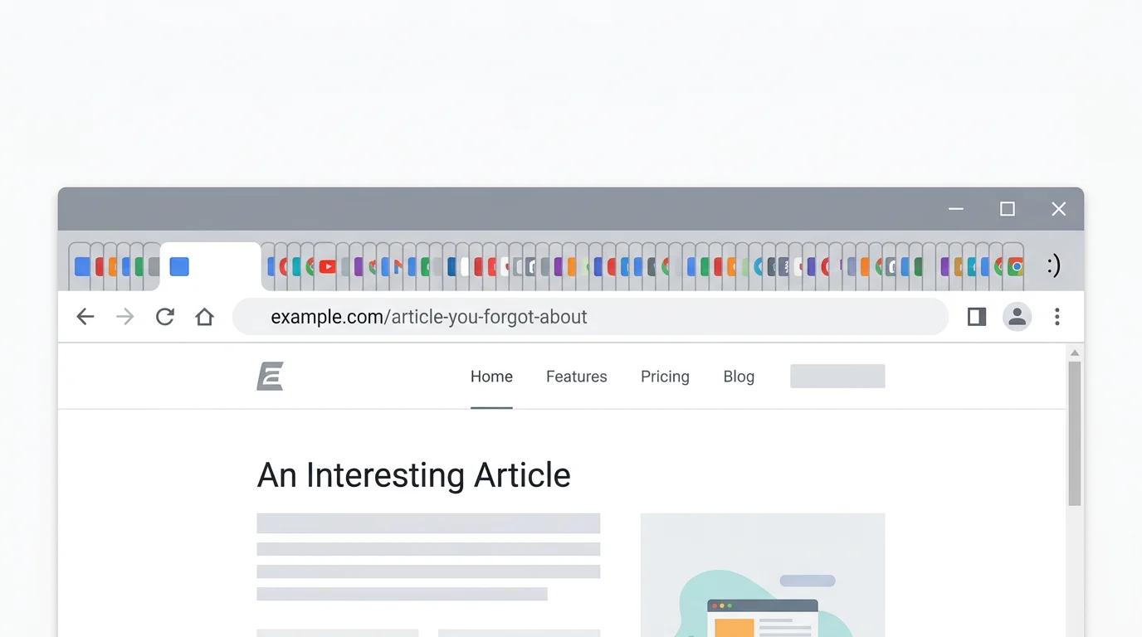Click the article illustration image
The height and width of the screenshot is (637, 1142).
762,581
